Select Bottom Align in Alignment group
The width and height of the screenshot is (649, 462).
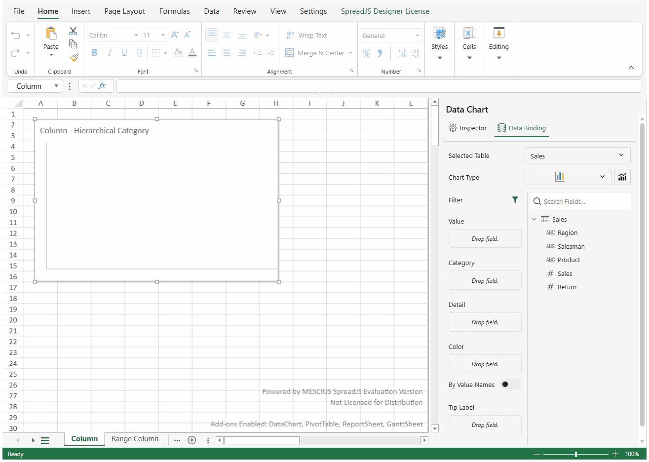[242, 35]
